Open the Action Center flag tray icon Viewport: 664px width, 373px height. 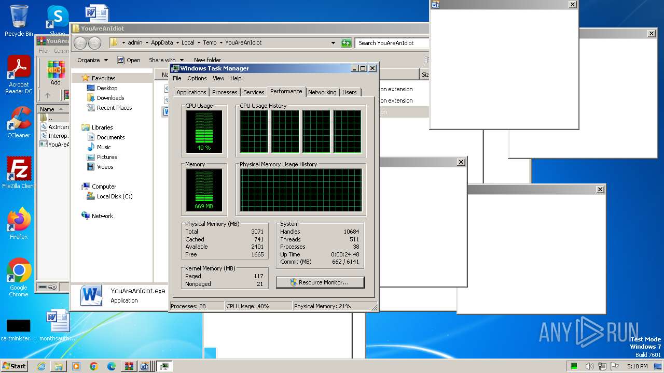[x=615, y=366]
